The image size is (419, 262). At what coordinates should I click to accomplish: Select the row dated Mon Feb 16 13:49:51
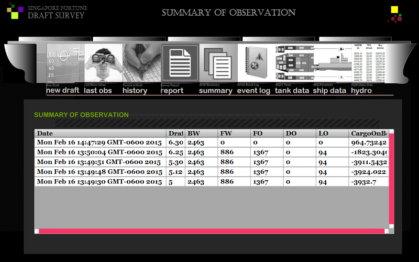[x=212, y=162]
